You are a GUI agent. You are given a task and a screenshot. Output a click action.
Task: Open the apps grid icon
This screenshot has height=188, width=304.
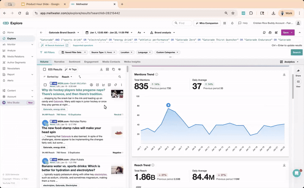(x=225, y=23)
